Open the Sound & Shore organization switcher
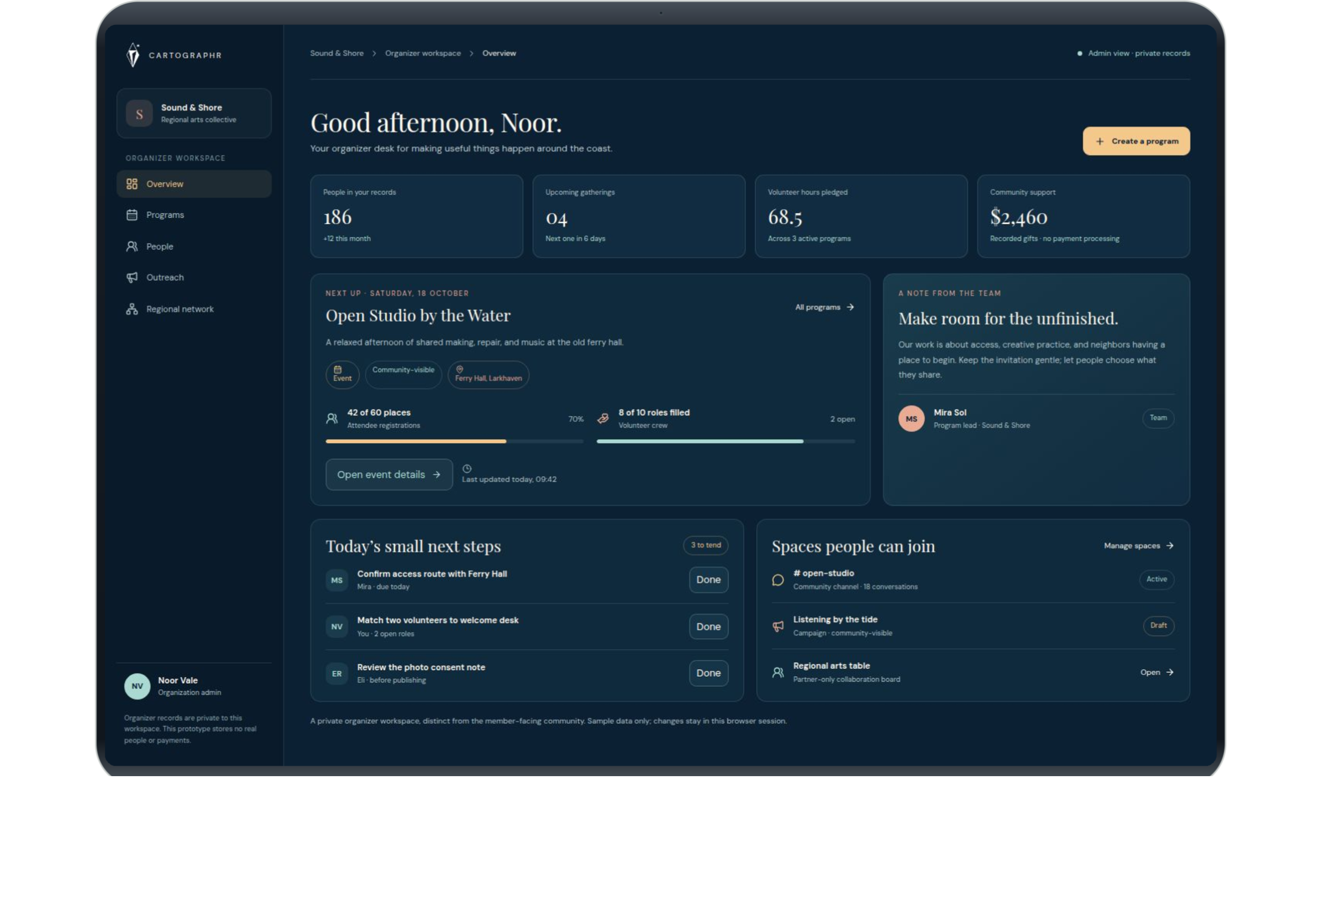1321x902 pixels. pos(194,113)
